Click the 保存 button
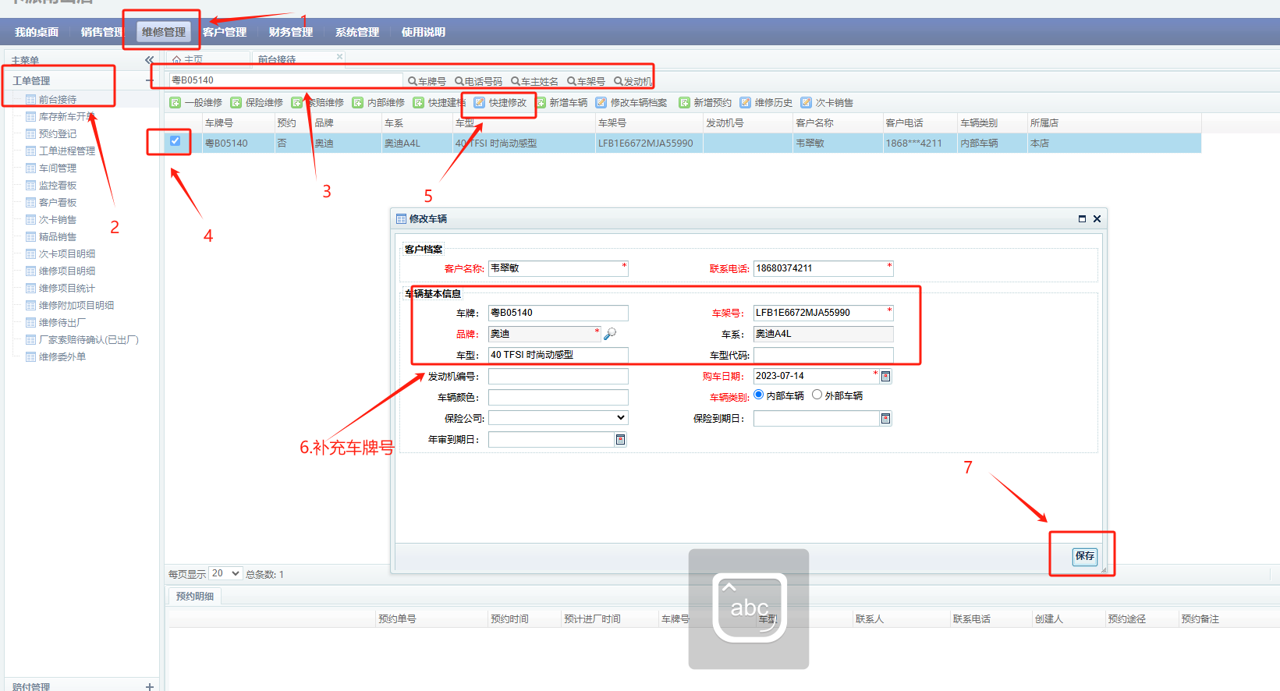Screen dimensions: 1280x691 (1084, 556)
